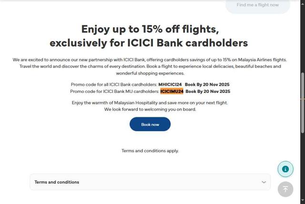Click the scroll-to-top arrow icon
The width and height of the screenshot is (305, 204).
pos(285,189)
